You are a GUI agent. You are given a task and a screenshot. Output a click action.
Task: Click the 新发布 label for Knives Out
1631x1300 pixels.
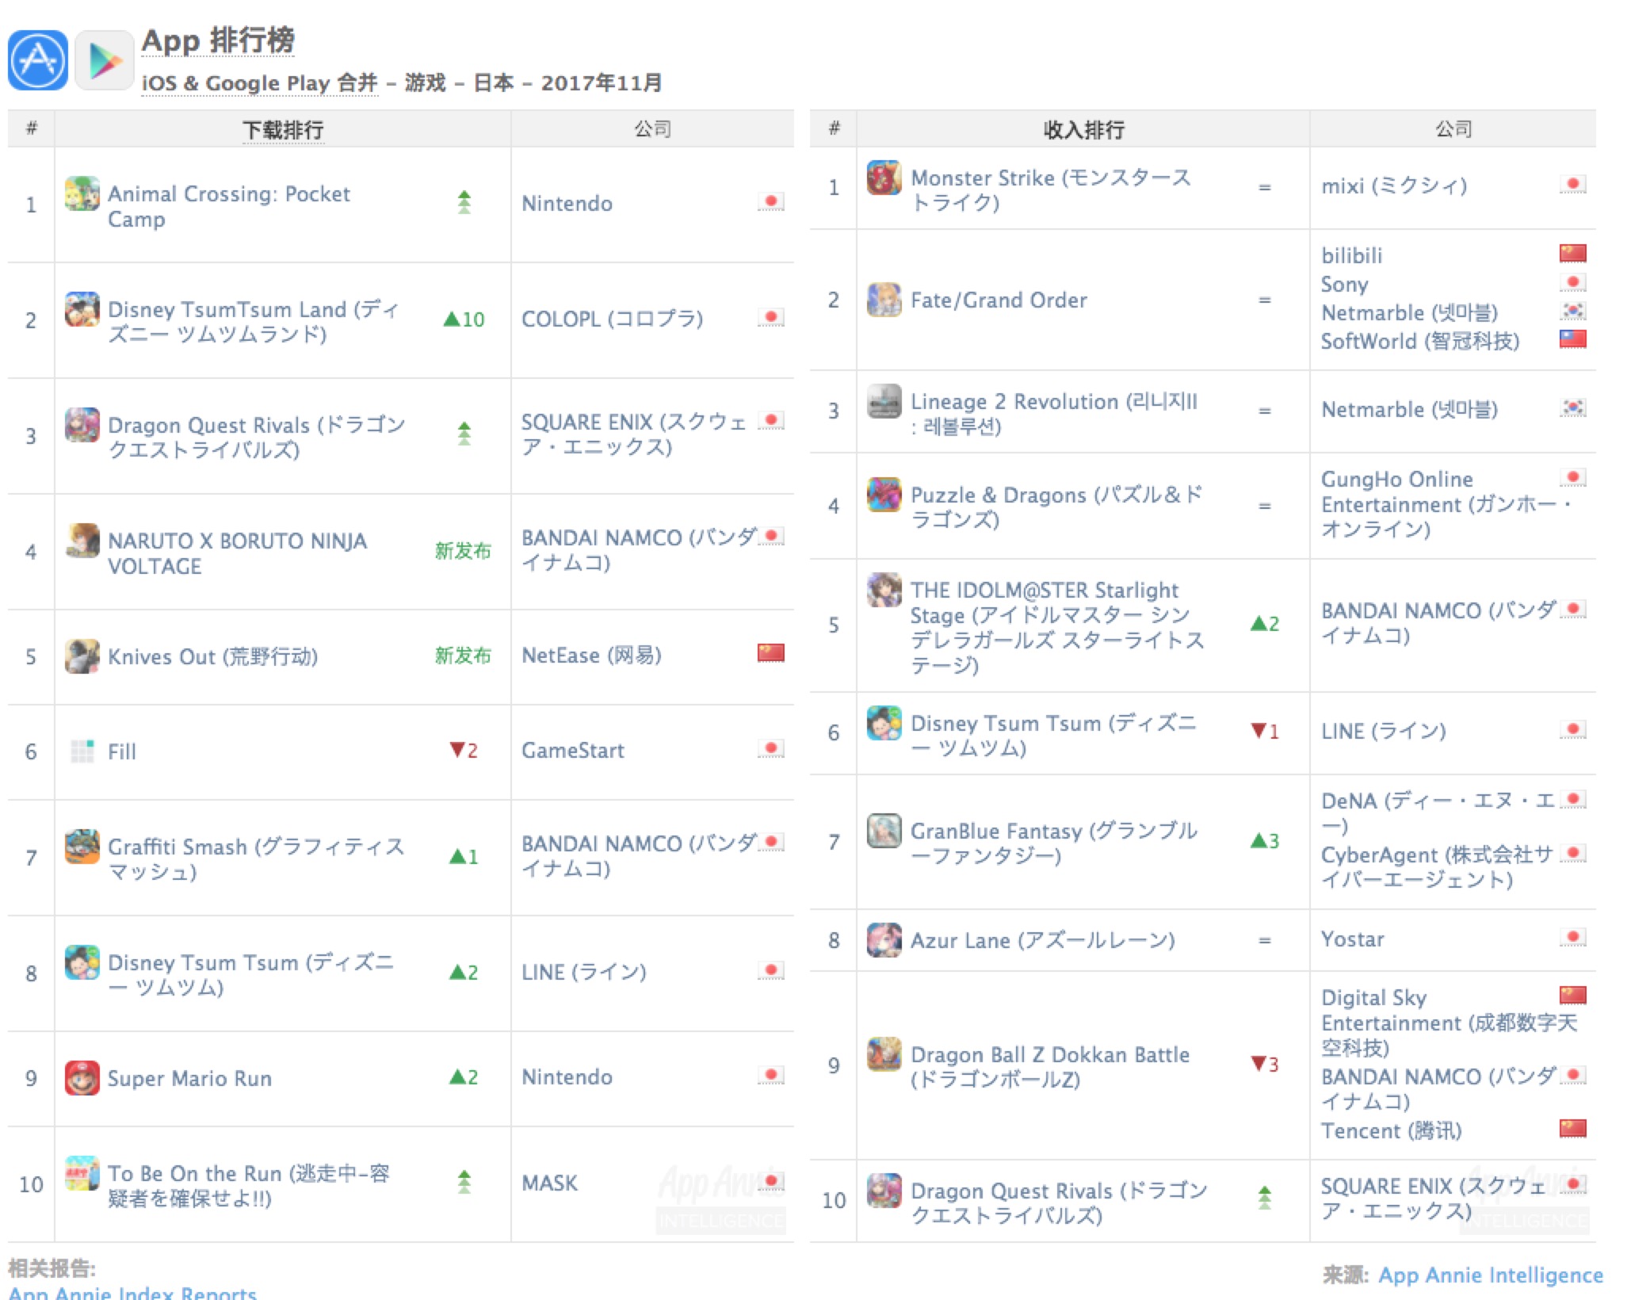tap(463, 656)
